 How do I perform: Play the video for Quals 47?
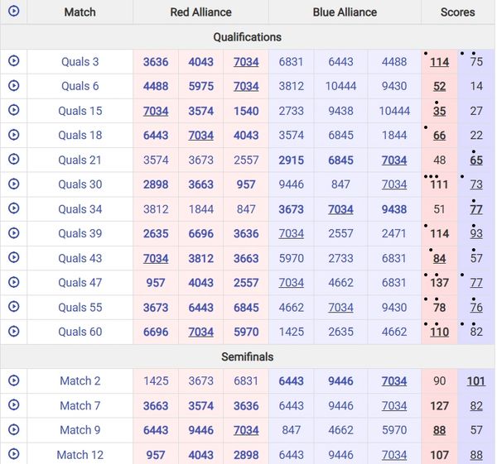click(x=14, y=283)
